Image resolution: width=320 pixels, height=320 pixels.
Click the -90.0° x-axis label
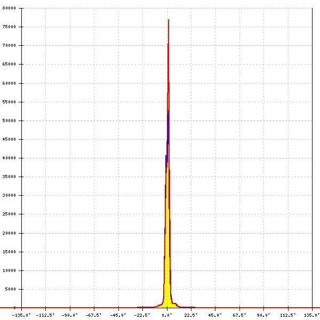(69, 315)
